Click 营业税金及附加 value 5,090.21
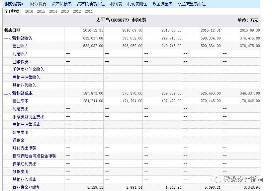Screen dimensions: 272x191 (213, 188)
